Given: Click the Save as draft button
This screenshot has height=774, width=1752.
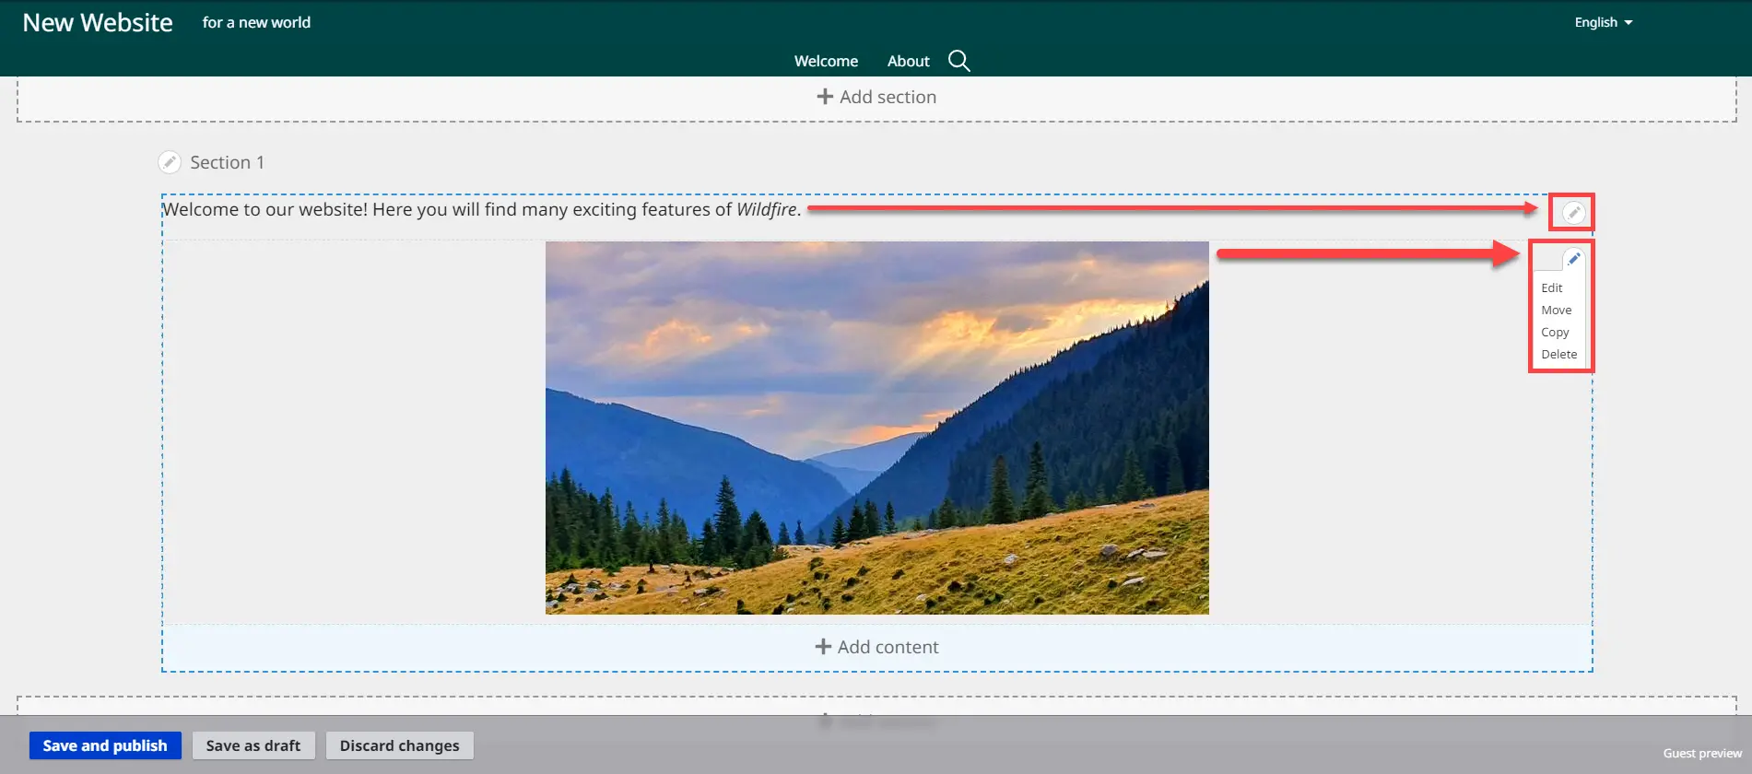Looking at the screenshot, I should pos(253,745).
